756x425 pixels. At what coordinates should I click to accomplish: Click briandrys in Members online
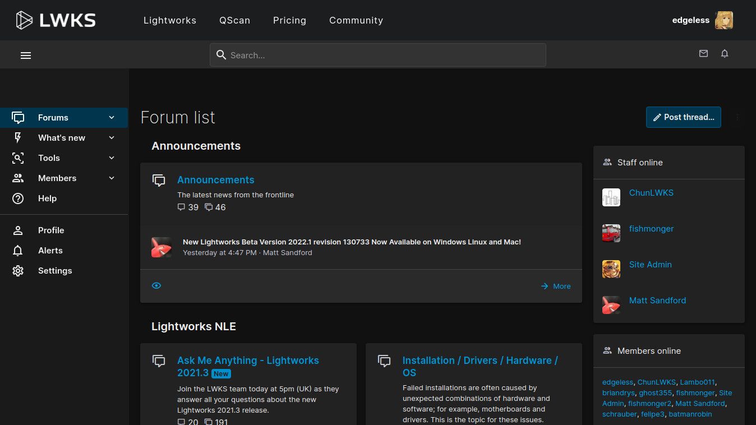(x=619, y=393)
